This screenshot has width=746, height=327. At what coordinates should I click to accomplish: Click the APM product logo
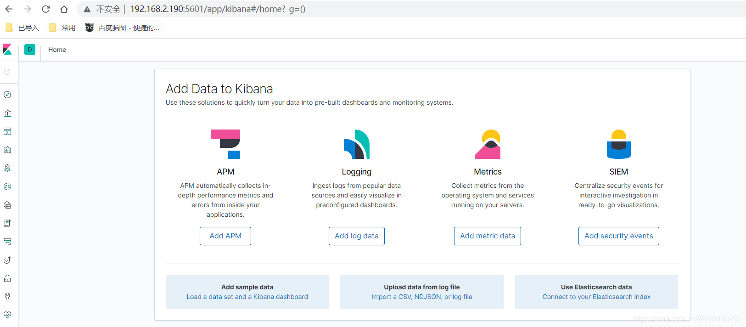[x=225, y=144]
